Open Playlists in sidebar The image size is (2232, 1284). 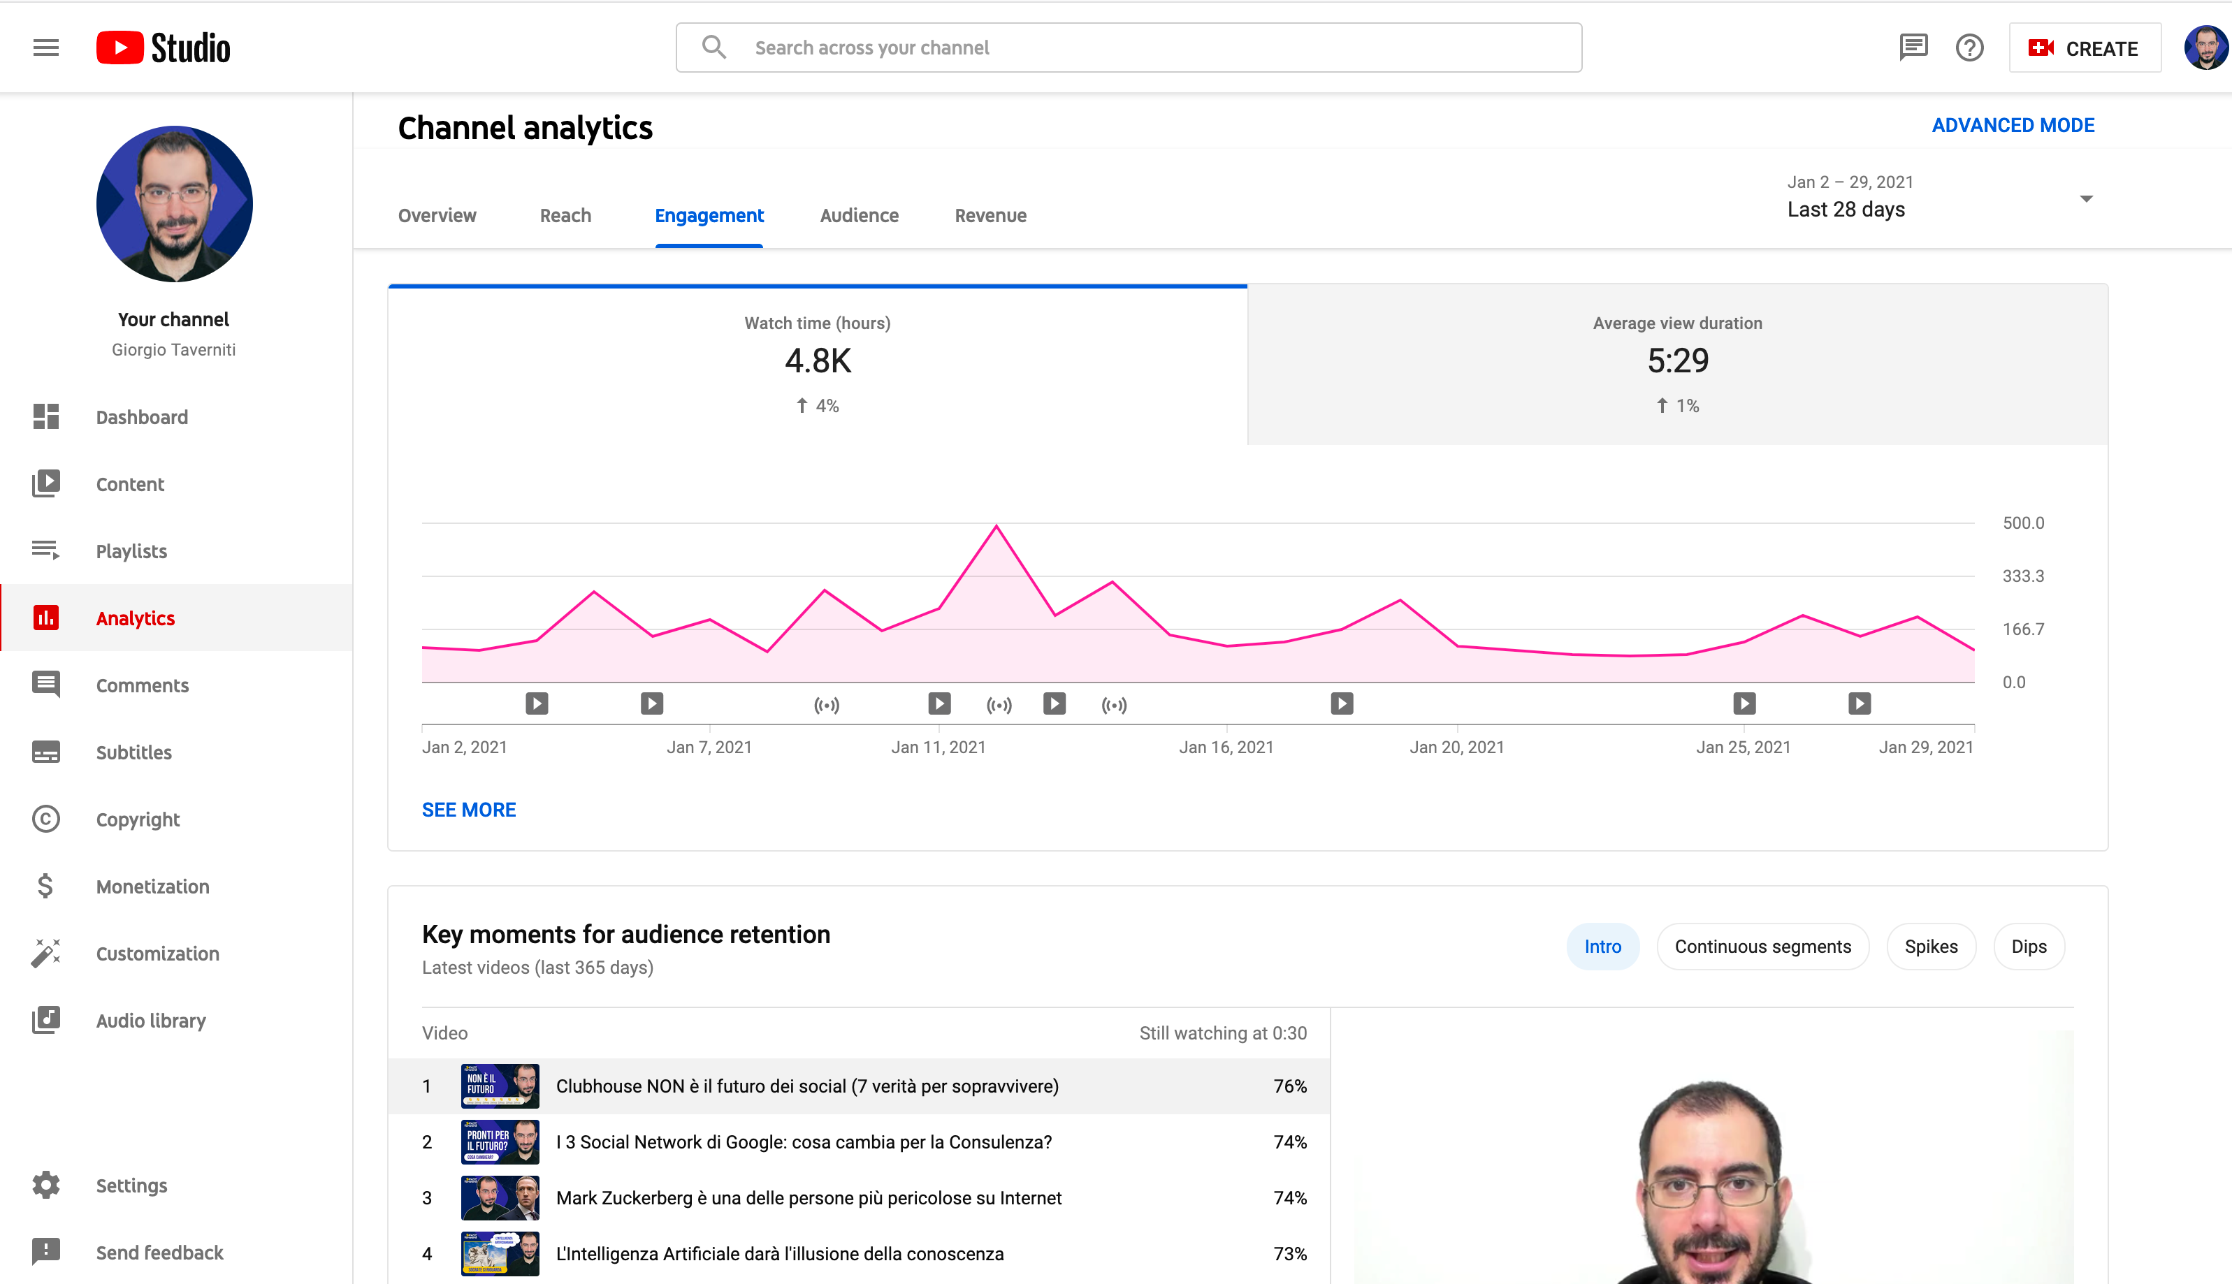pos(176,550)
